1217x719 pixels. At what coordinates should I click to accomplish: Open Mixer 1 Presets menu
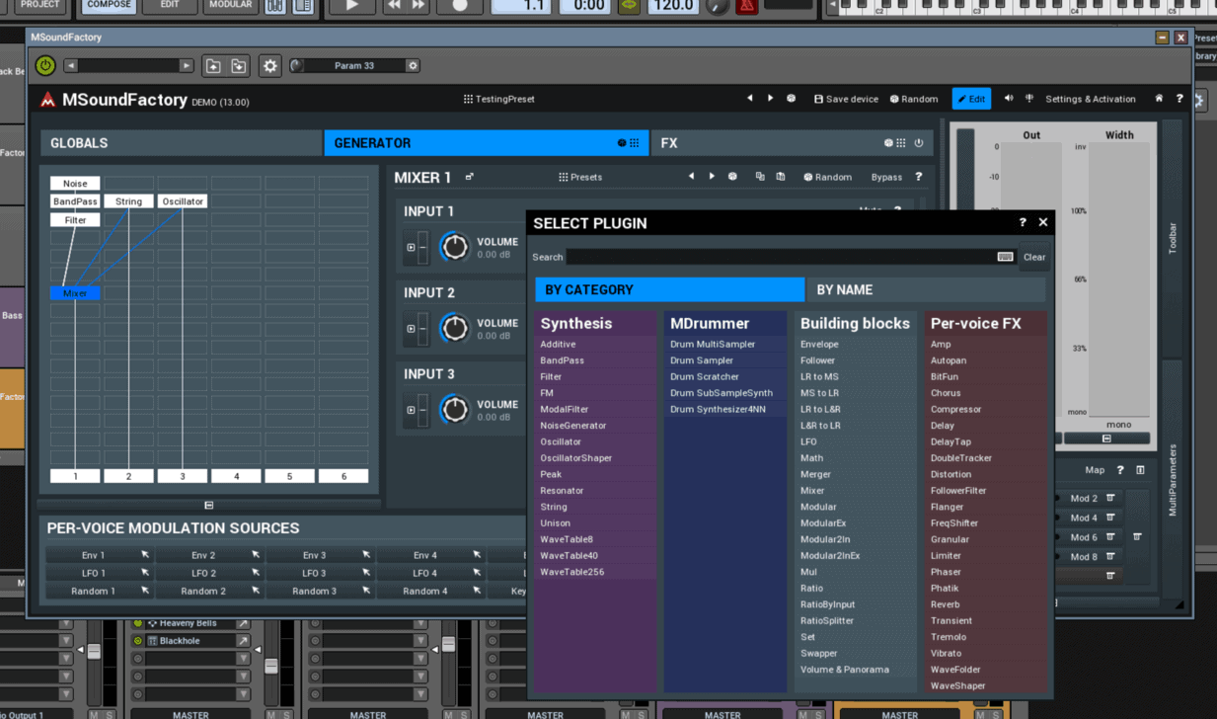[580, 177]
